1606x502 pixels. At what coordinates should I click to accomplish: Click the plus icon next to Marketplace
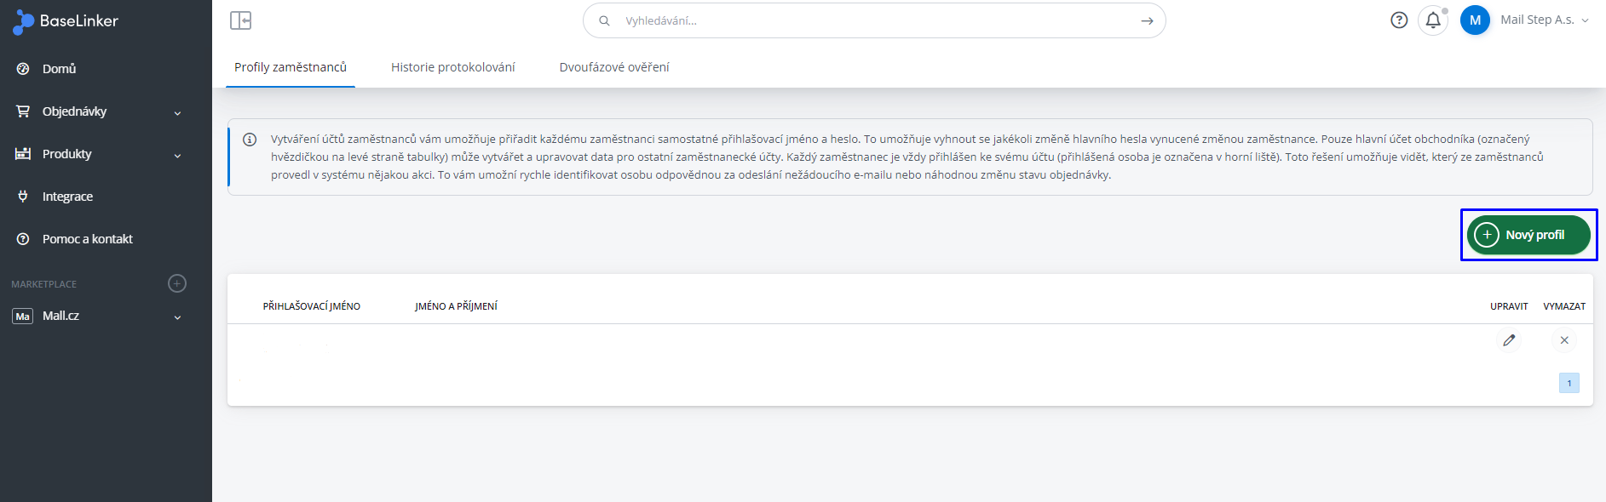(x=177, y=283)
